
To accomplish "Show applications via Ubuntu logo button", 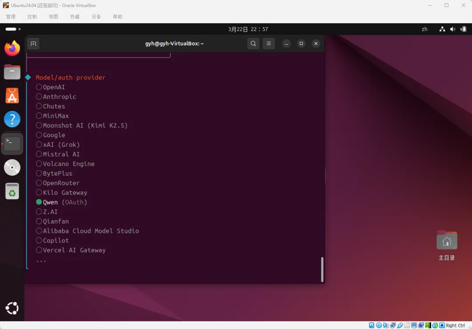I will pyautogui.click(x=12, y=308).
